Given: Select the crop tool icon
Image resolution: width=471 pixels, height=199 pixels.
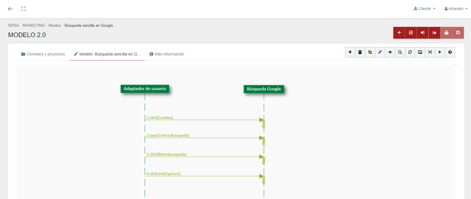Looking at the screenshot, I should [x=370, y=52].
